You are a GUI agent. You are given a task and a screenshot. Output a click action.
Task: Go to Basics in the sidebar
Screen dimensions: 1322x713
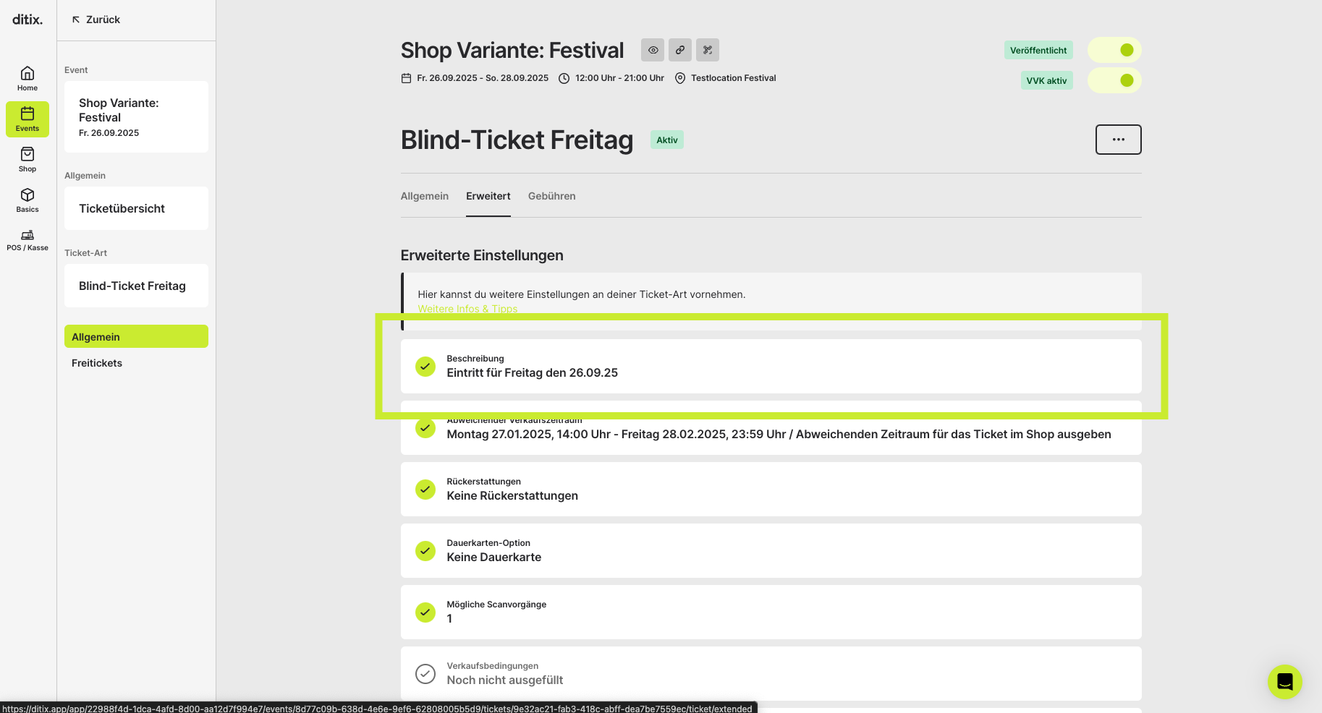pos(27,200)
